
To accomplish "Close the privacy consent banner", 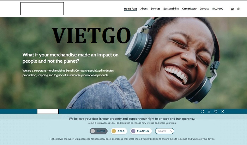I will click(223, 111).
